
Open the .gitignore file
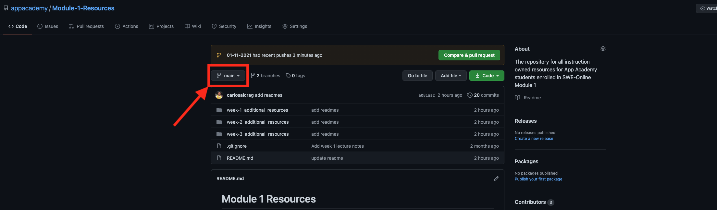click(x=237, y=146)
